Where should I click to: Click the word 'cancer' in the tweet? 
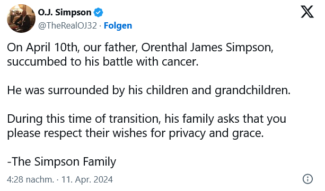point(179,62)
